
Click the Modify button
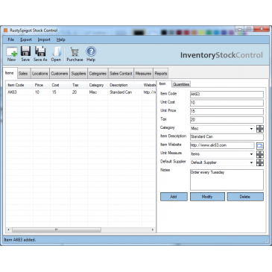(207, 197)
